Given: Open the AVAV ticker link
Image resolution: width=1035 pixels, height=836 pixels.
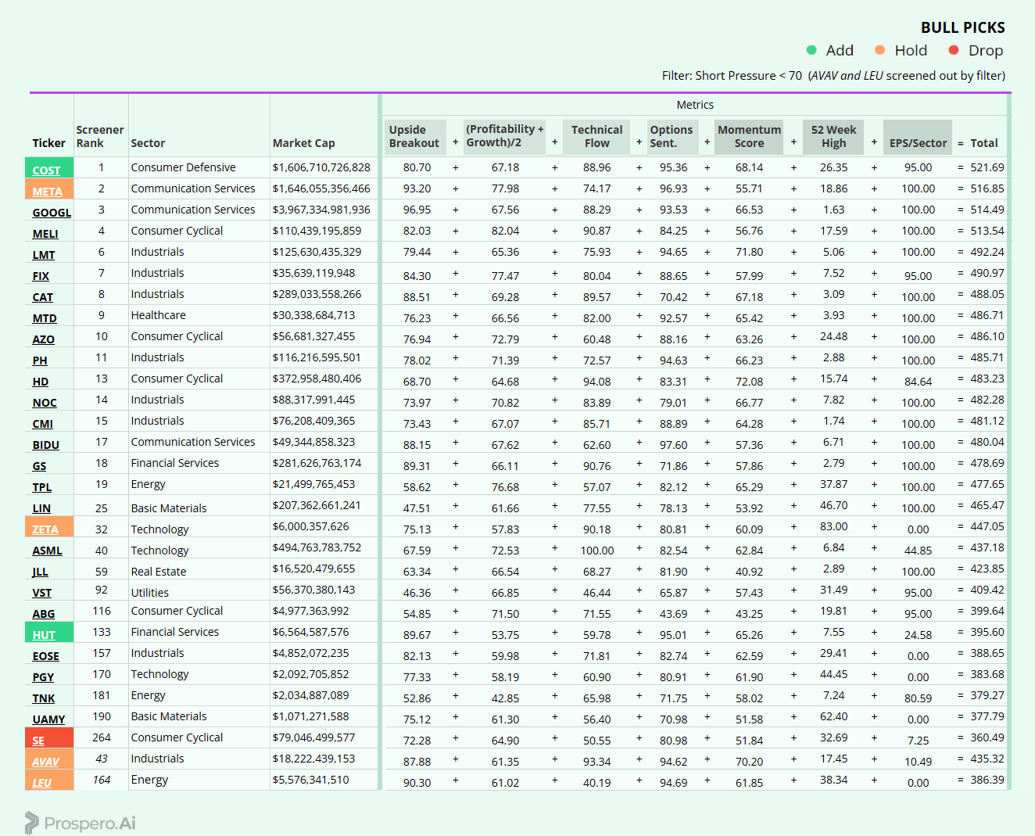Looking at the screenshot, I should click(45, 762).
